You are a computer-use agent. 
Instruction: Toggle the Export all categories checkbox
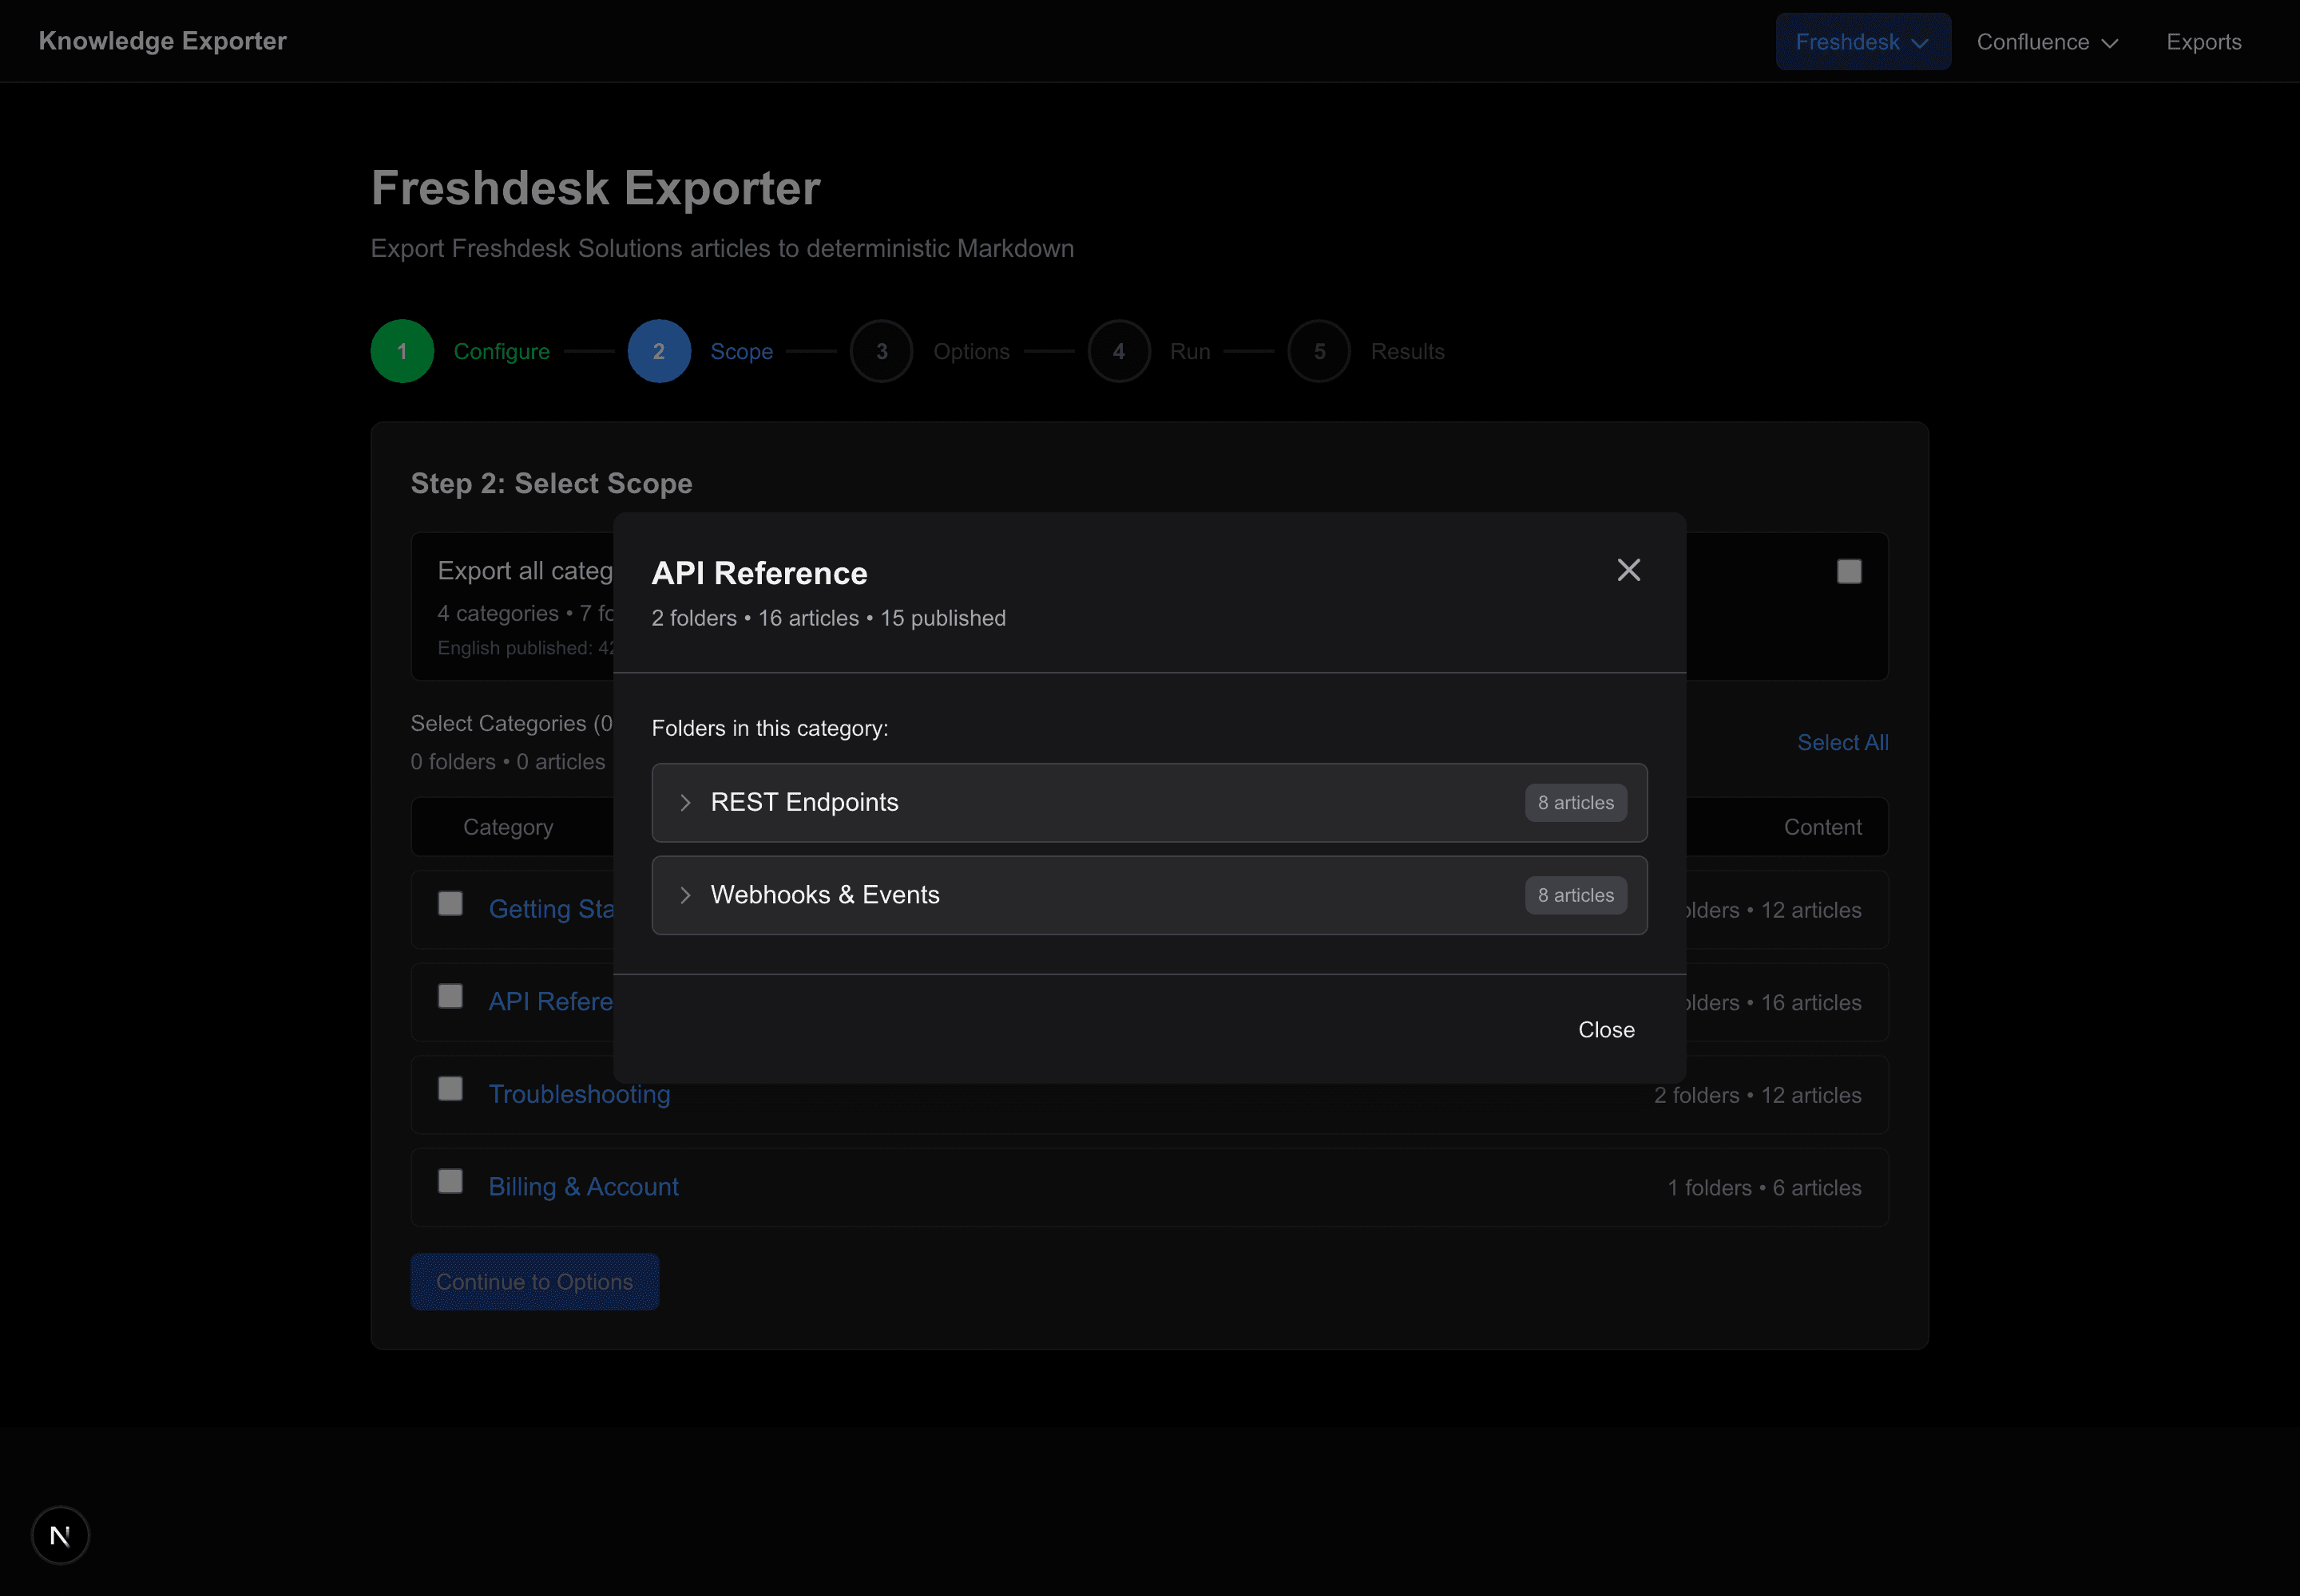(1849, 571)
